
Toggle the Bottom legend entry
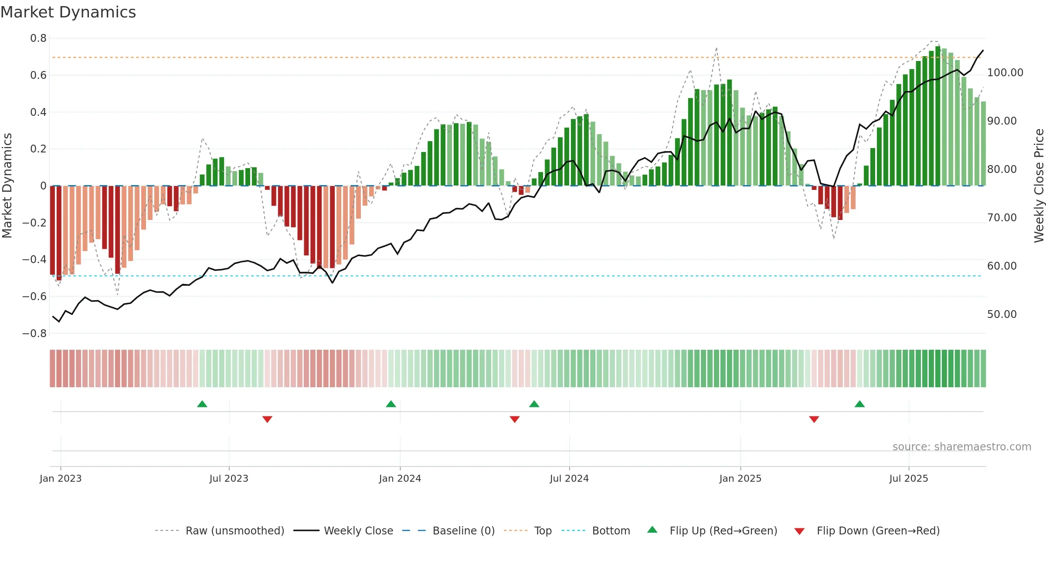(596, 531)
